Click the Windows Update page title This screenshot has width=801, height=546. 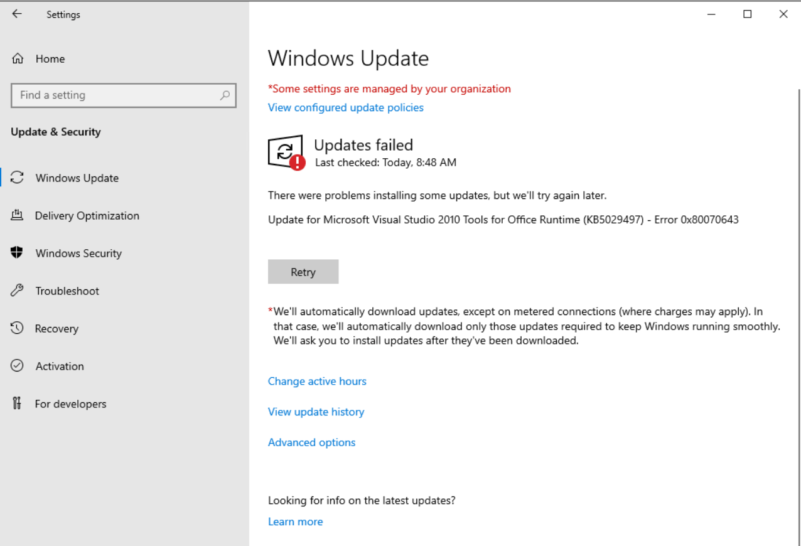(x=348, y=58)
